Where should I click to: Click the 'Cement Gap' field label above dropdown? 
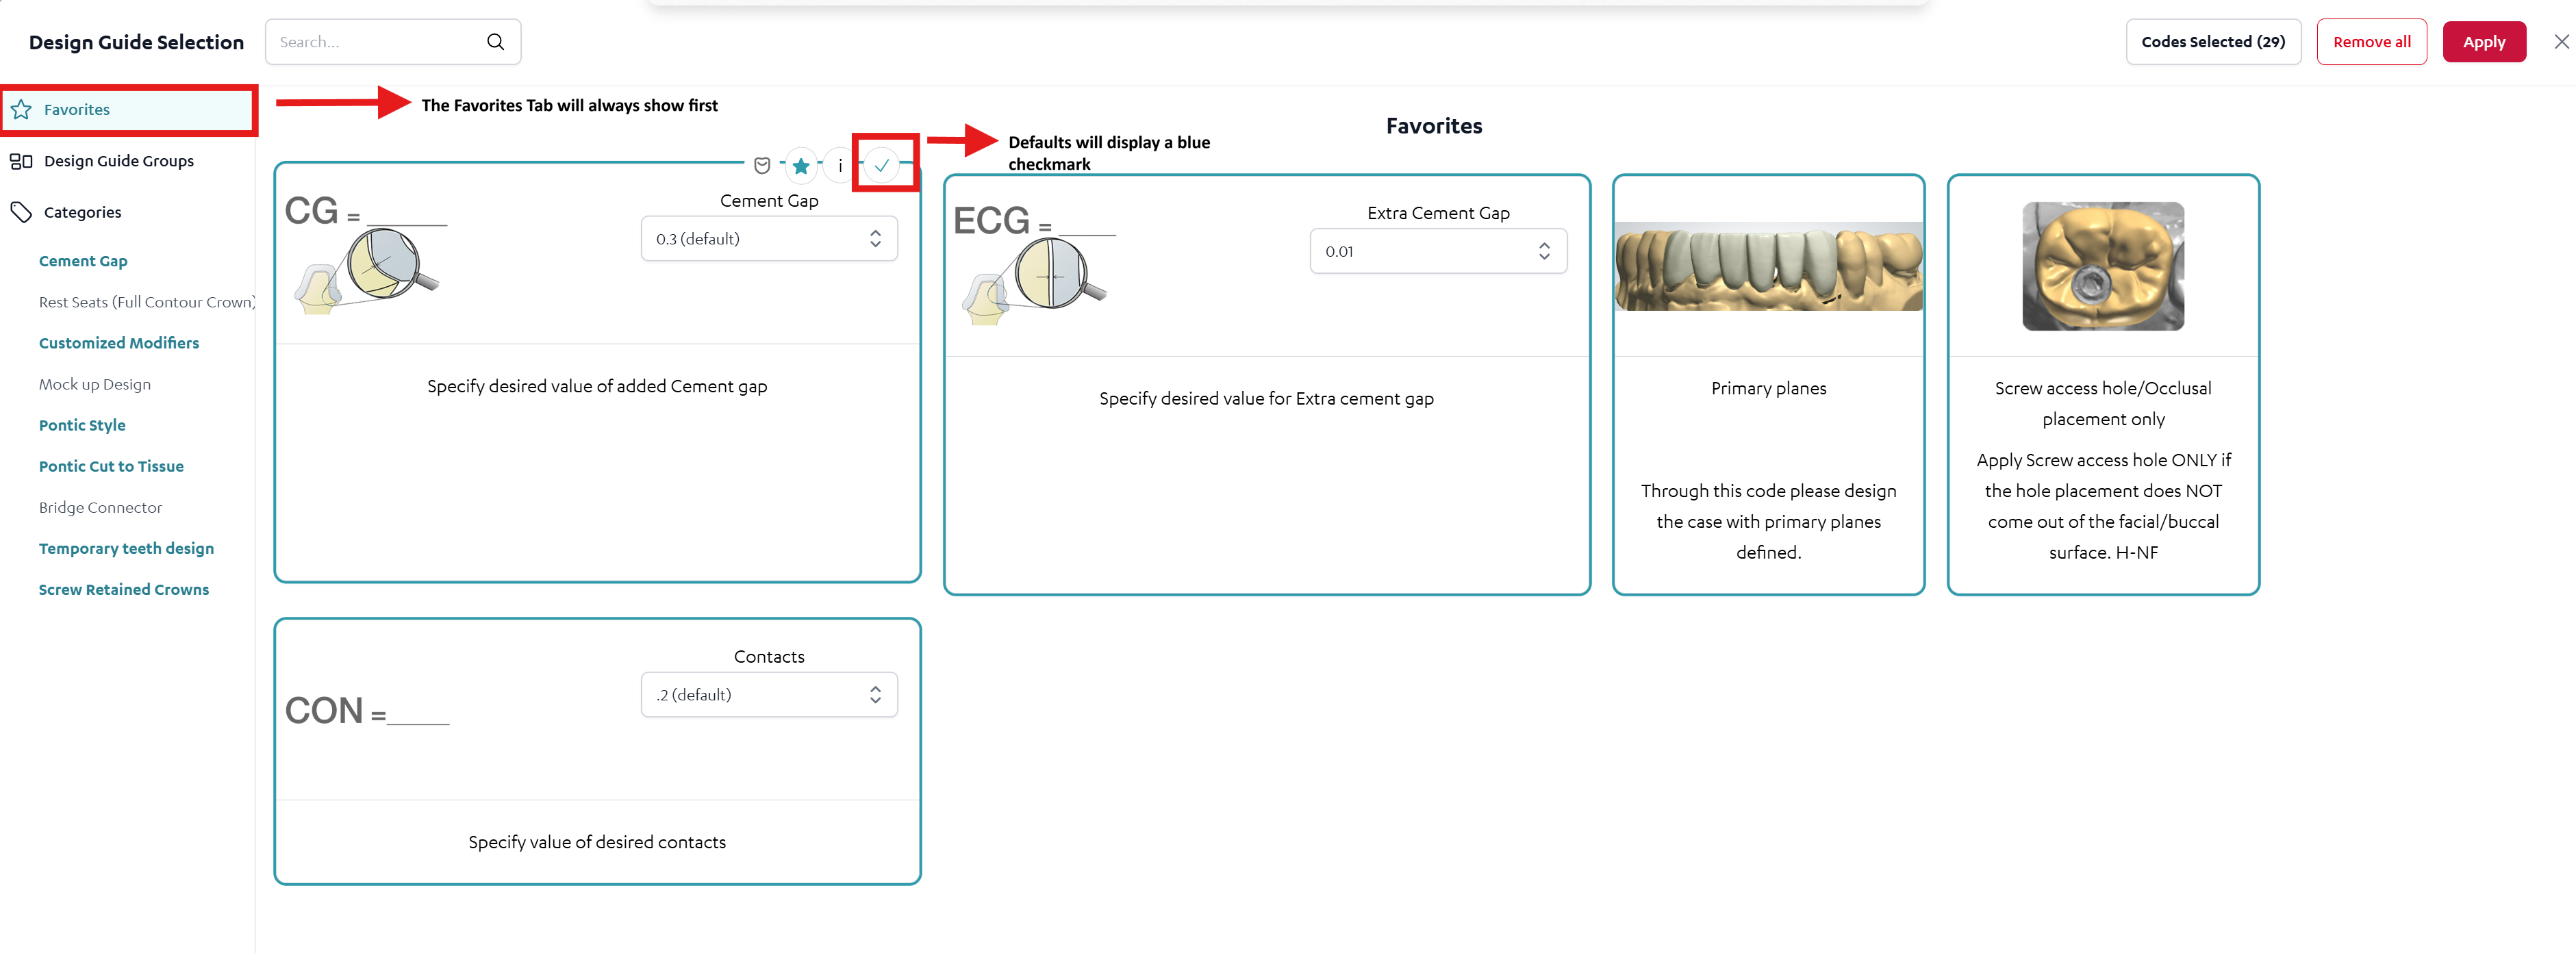(x=769, y=201)
